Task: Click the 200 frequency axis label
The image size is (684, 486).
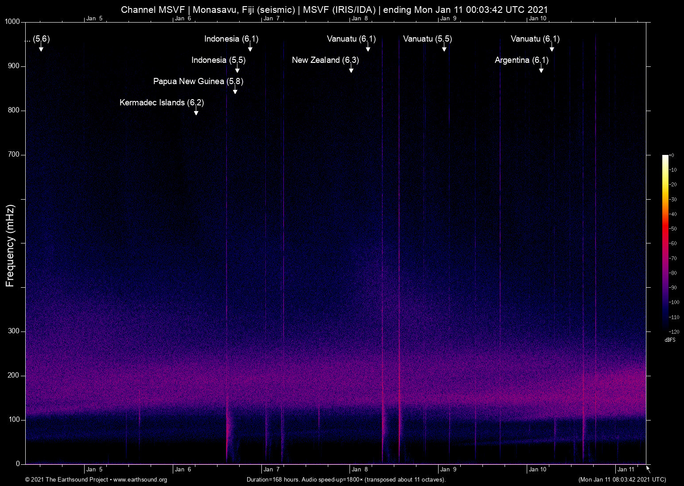Action: 14,375
